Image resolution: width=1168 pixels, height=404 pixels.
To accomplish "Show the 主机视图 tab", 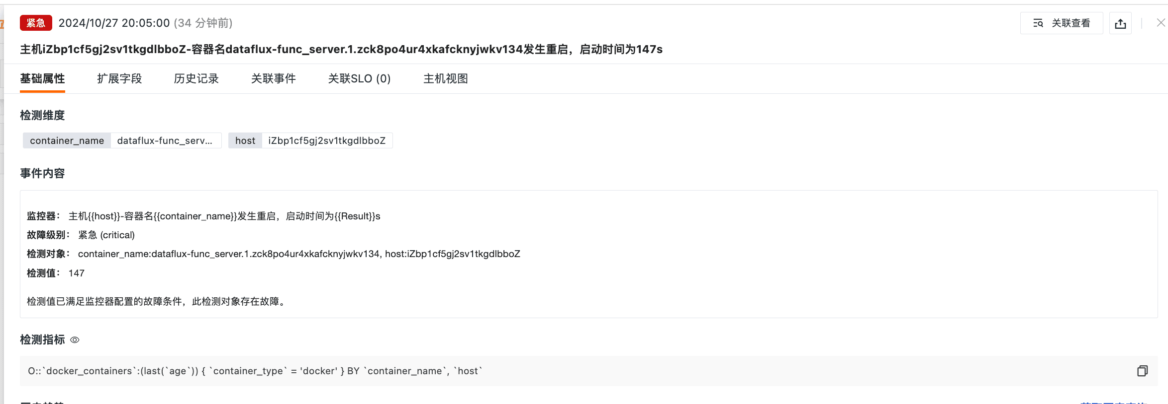I will (446, 78).
